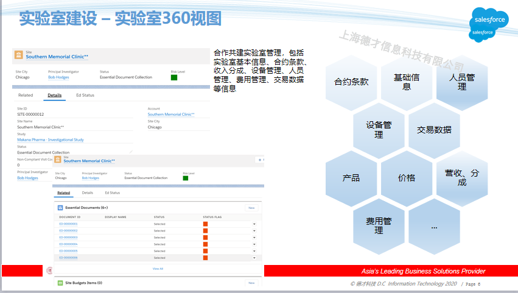
Task: Click the orange Site building icon in top header
Action: (x=19, y=55)
